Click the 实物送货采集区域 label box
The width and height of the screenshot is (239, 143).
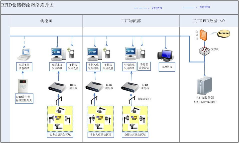[60, 135]
